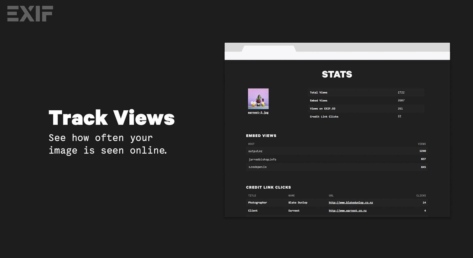
Task: Select the output.nz host row
Action: (337, 151)
